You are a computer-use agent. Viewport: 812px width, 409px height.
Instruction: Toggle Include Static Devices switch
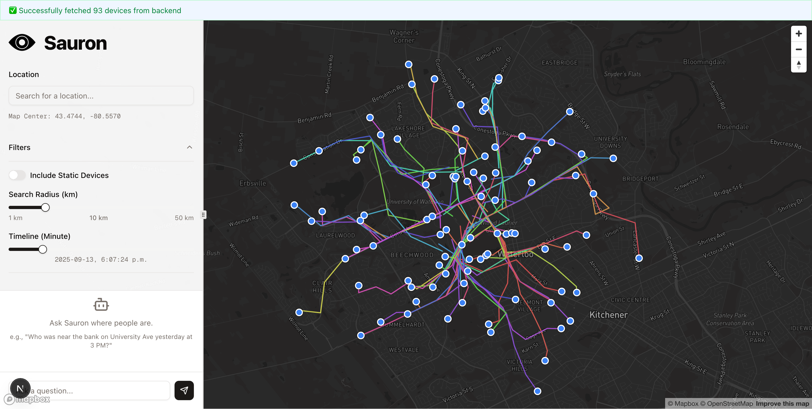(17, 175)
